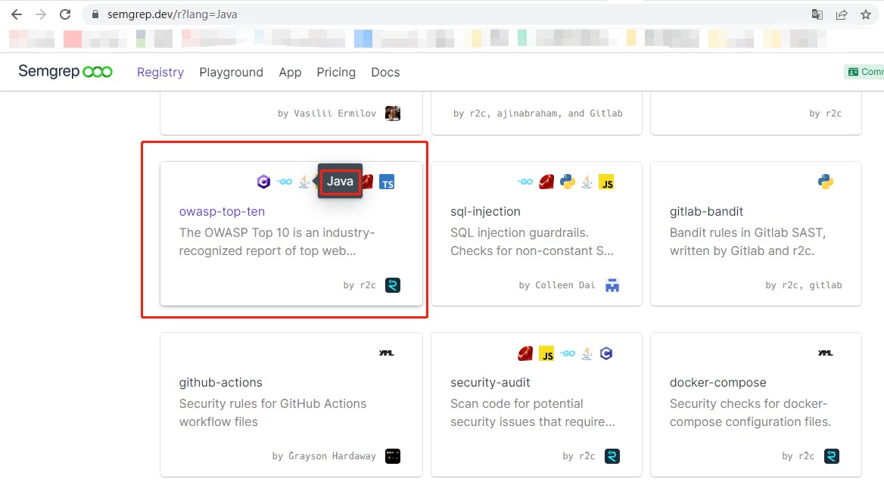Click the 'Bandit rules in Gitlab SAST' description
Viewport: 884px width, 488px height.
(748, 242)
